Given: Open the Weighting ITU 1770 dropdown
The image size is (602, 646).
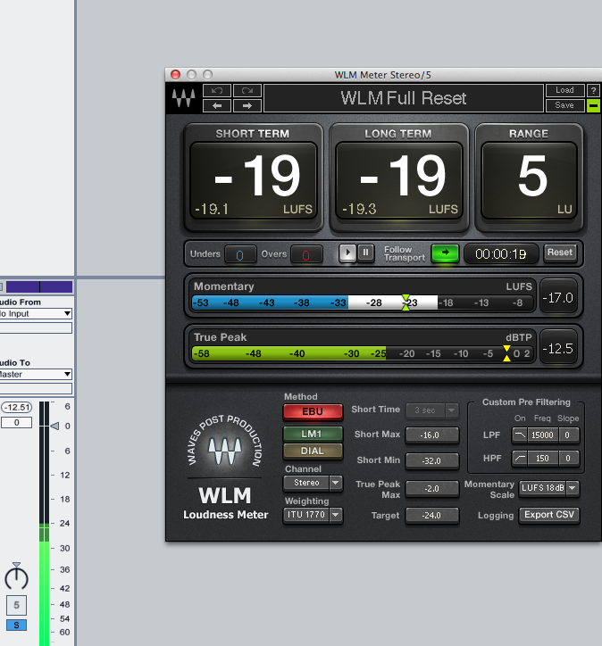Looking at the screenshot, I should [x=313, y=515].
